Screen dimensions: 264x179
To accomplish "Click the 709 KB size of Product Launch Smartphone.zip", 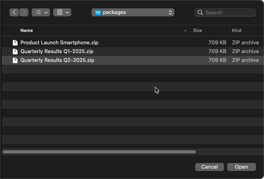I will click(x=217, y=43).
